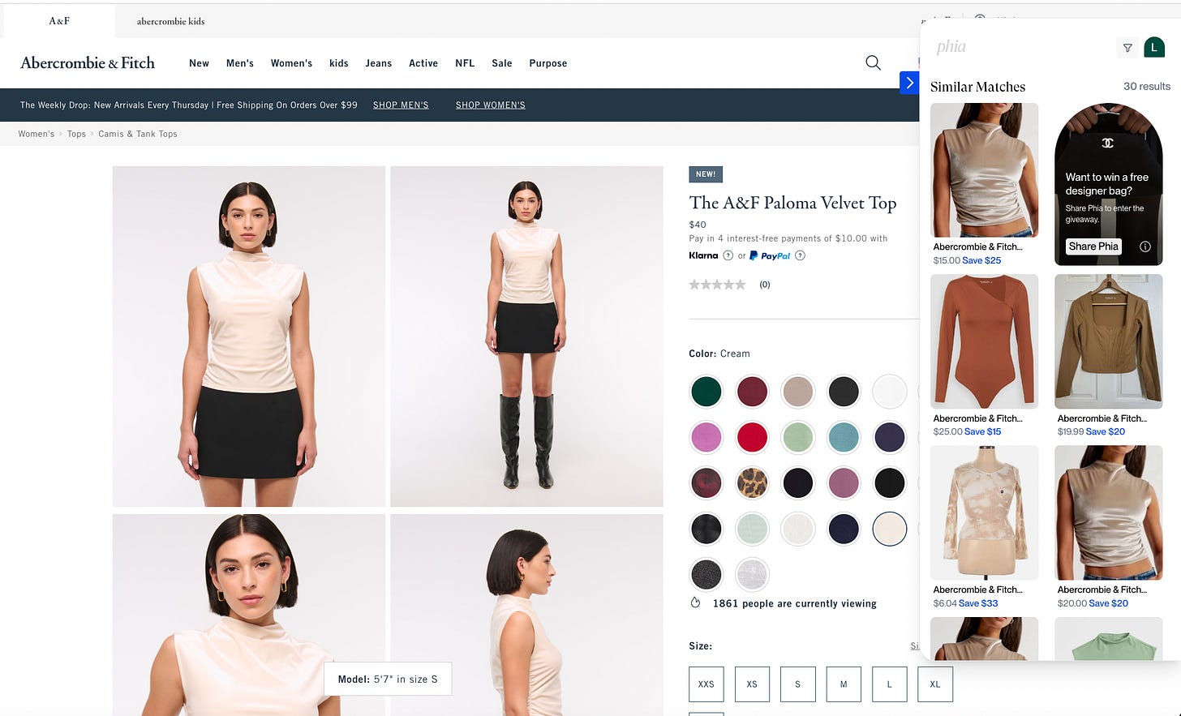Viewport: 1181px width, 716px height.
Task: Click Women's in the breadcrumb
Action: coord(37,134)
